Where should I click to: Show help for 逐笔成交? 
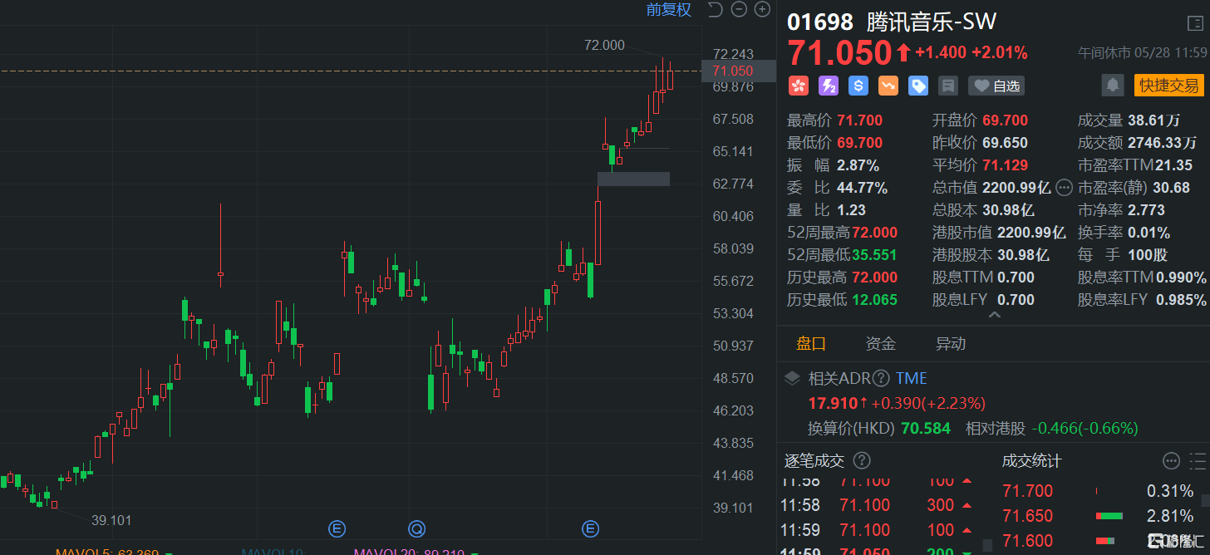(x=862, y=460)
